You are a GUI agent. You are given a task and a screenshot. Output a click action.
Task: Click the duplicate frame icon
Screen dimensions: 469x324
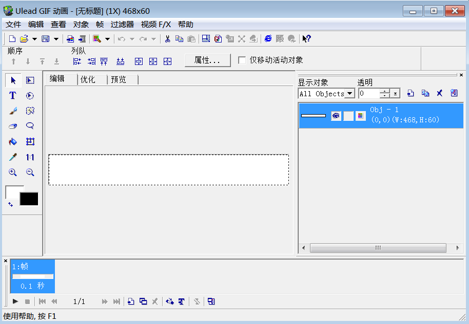[143, 301]
